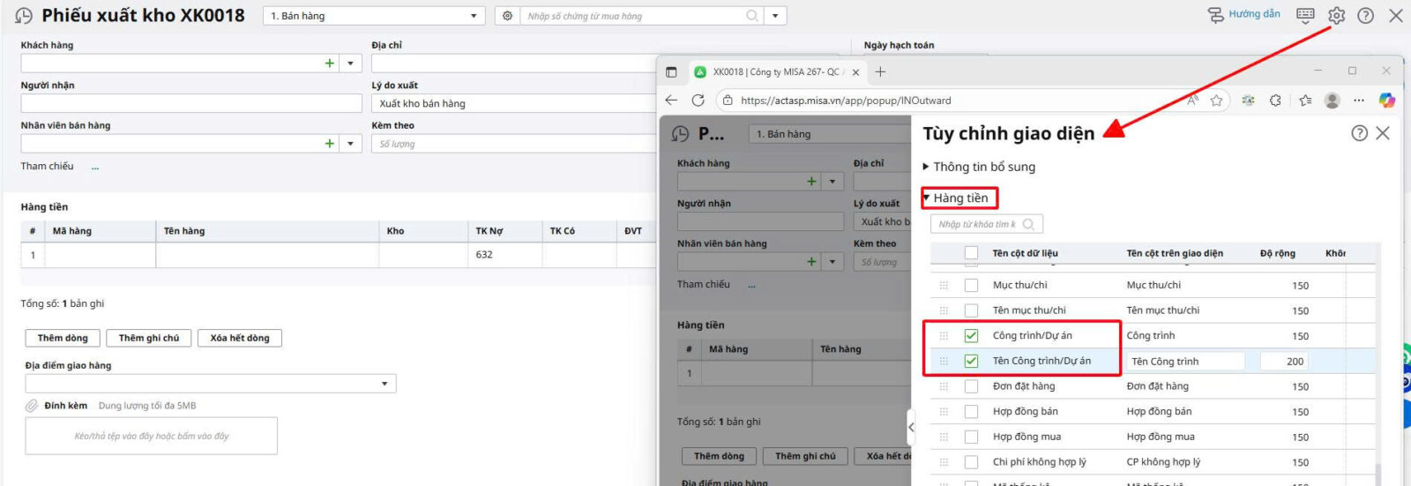Click the browser refresh icon
This screenshot has width=1411, height=486.
[x=698, y=101]
